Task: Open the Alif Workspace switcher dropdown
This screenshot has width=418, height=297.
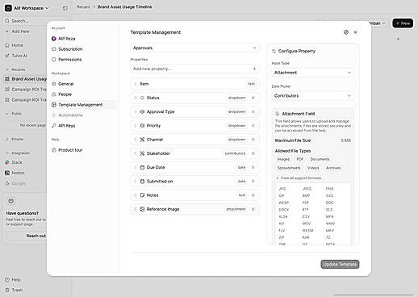Action: coord(27,8)
